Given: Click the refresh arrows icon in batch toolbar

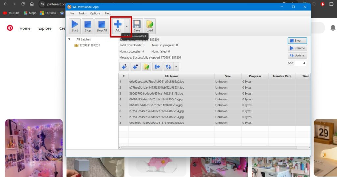Looking at the screenshot, I should pyautogui.click(x=168, y=67).
